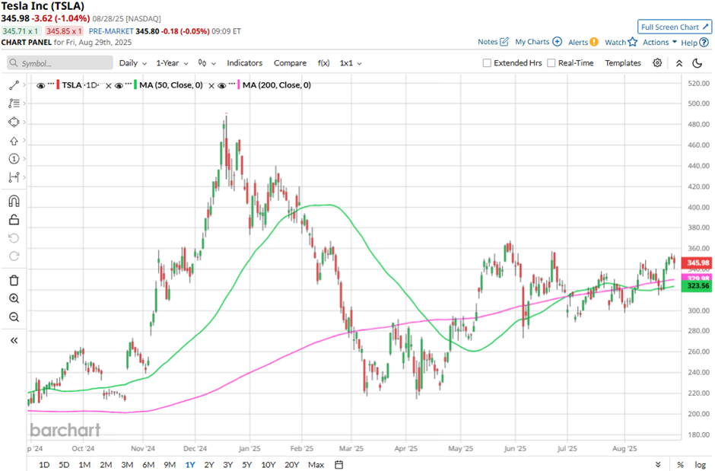This screenshot has height=471, width=715.
Task: Select the price measurement tool
Action: (x=14, y=177)
